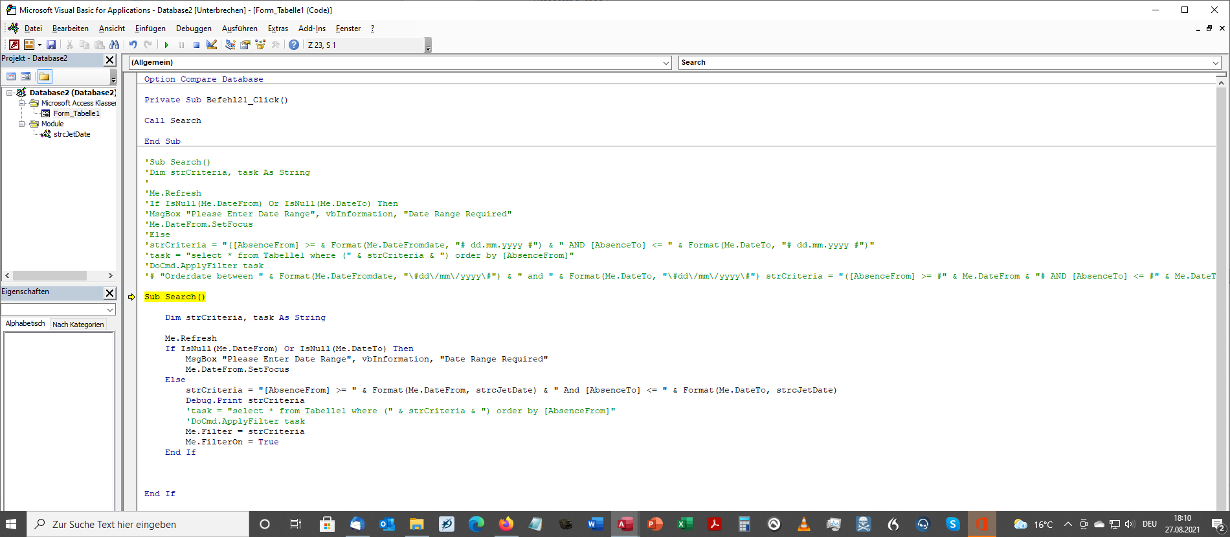Click the View Microsoft Access toolbar icon
Image resolution: width=1230 pixels, height=537 pixels.
click(14, 45)
